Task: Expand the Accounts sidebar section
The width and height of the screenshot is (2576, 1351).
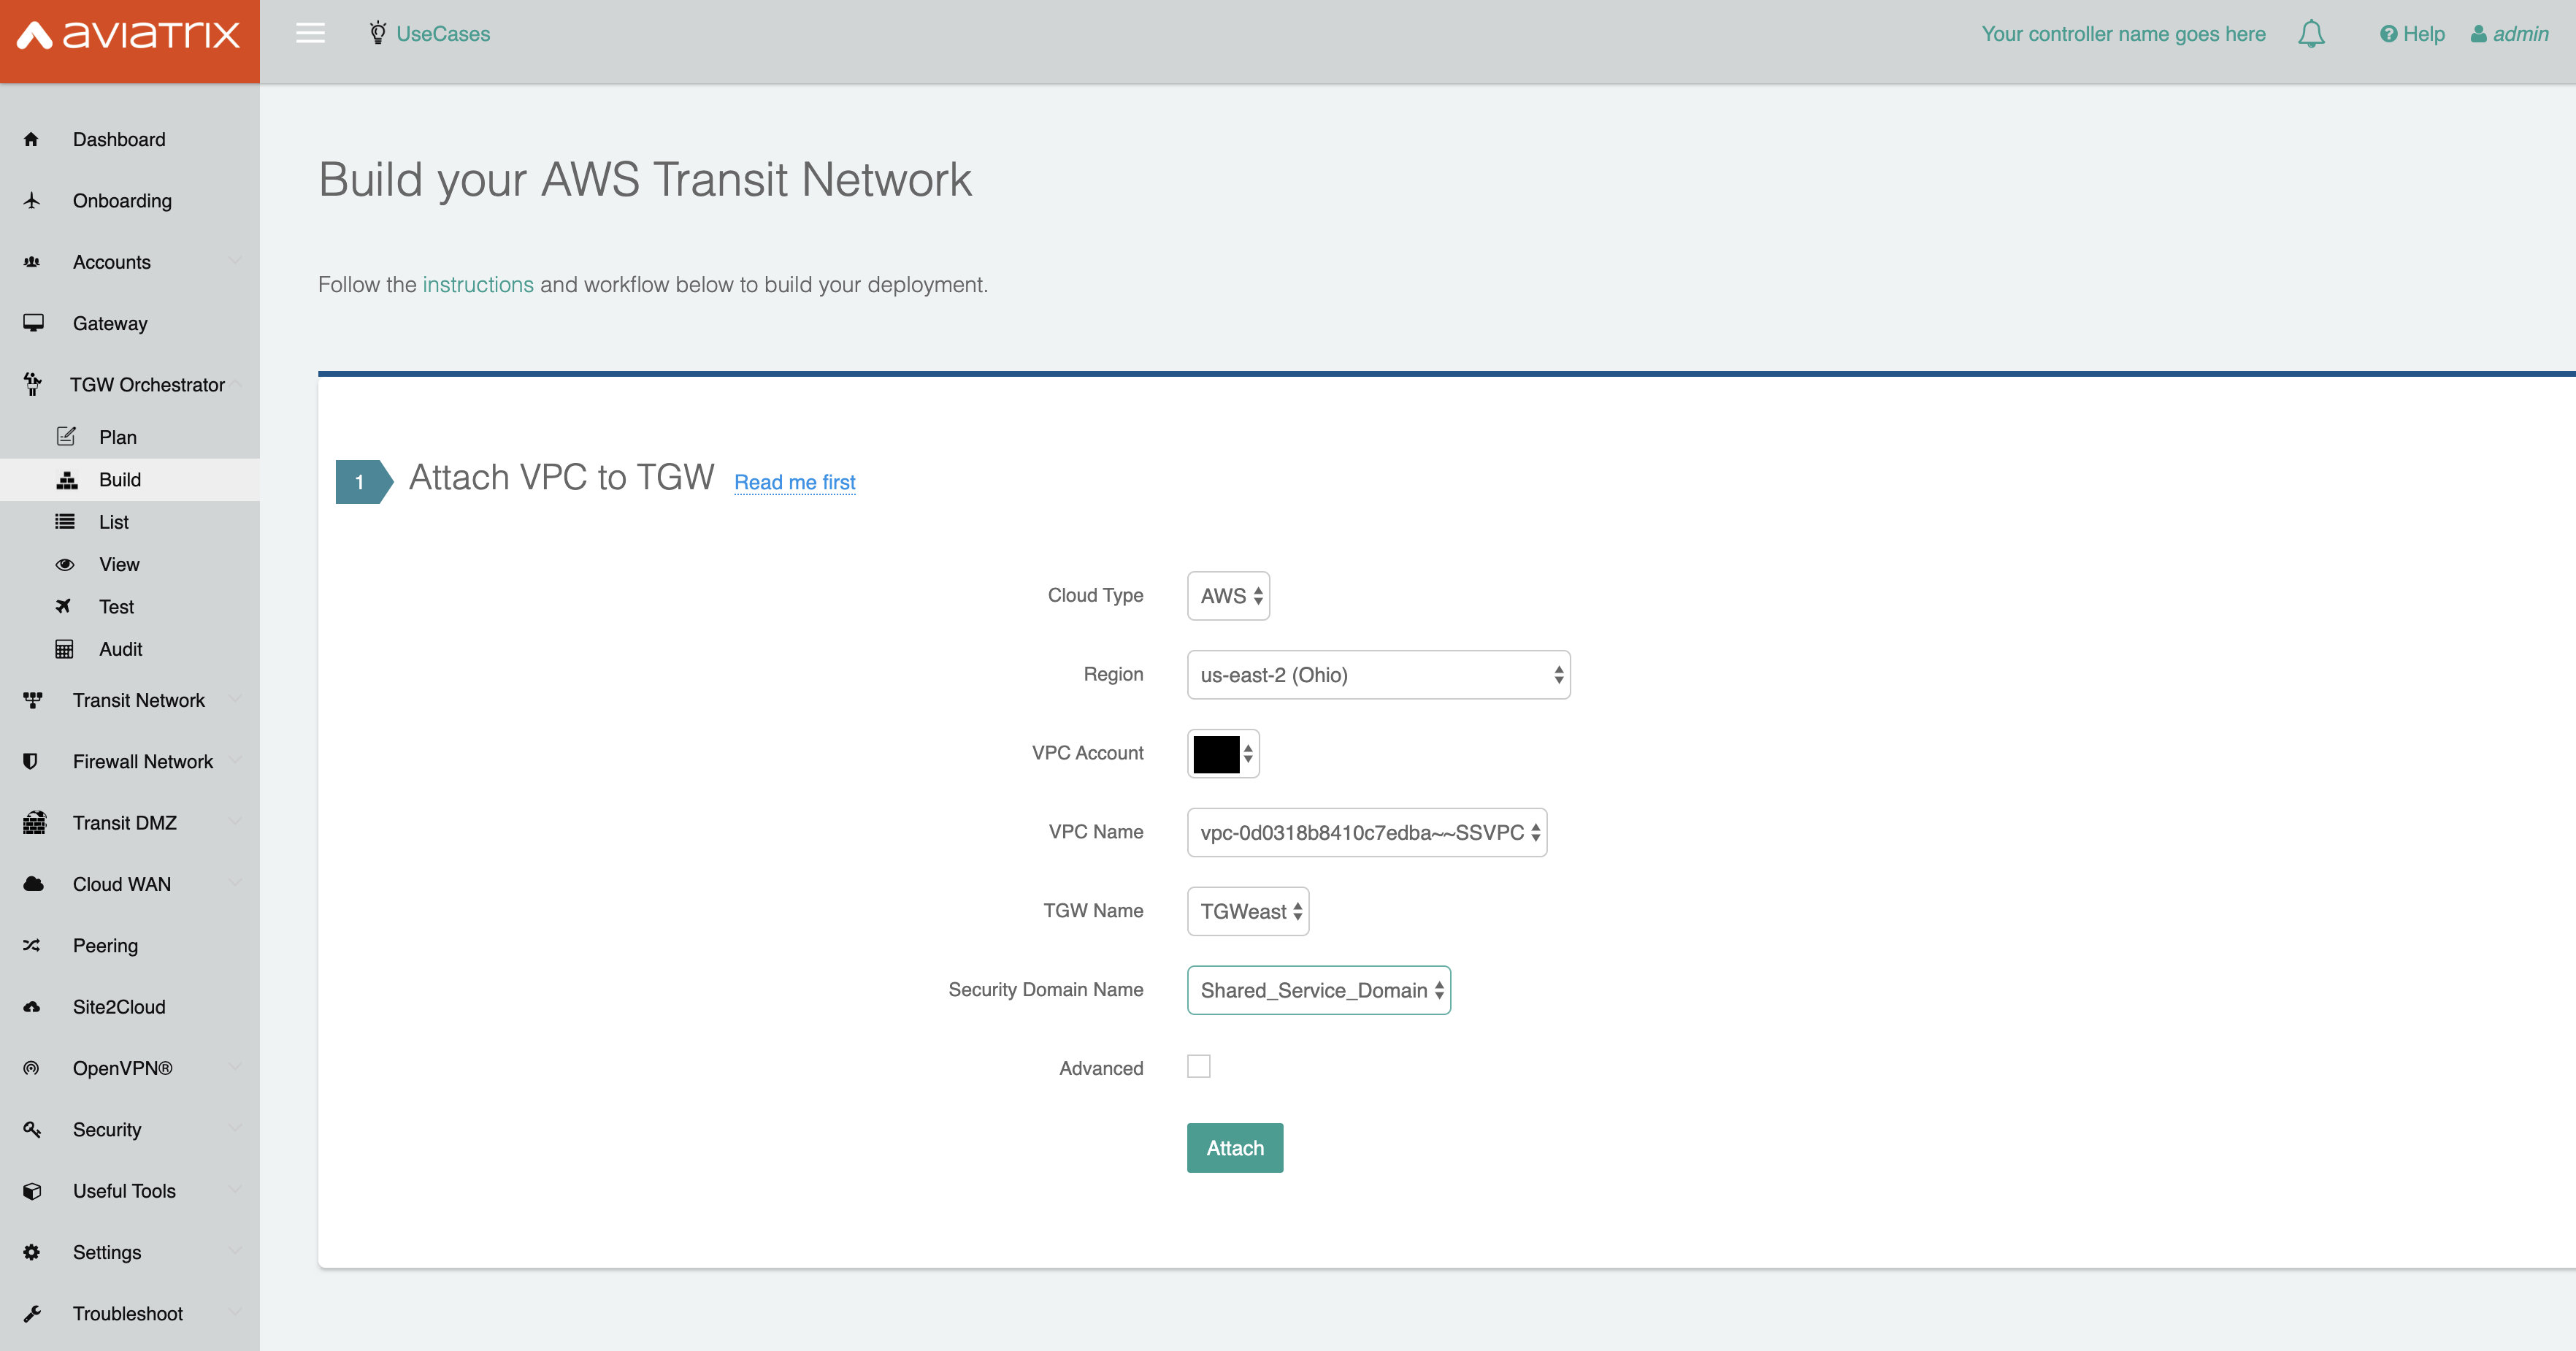Action: 112,262
